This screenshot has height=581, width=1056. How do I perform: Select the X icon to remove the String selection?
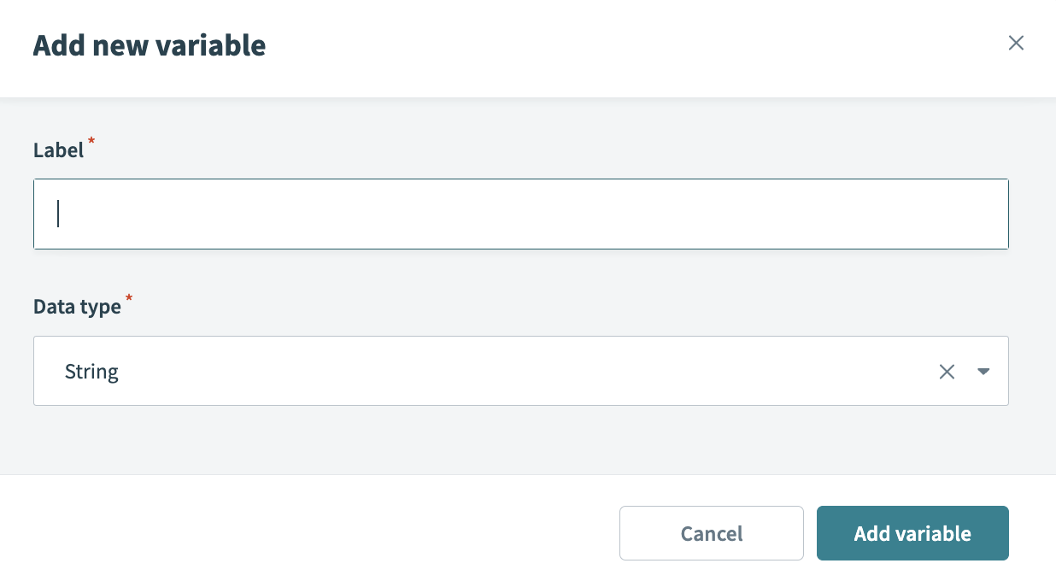pyautogui.click(x=947, y=371)
